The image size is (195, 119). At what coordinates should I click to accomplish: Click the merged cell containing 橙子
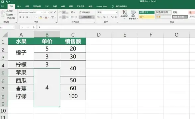(21, 53)
